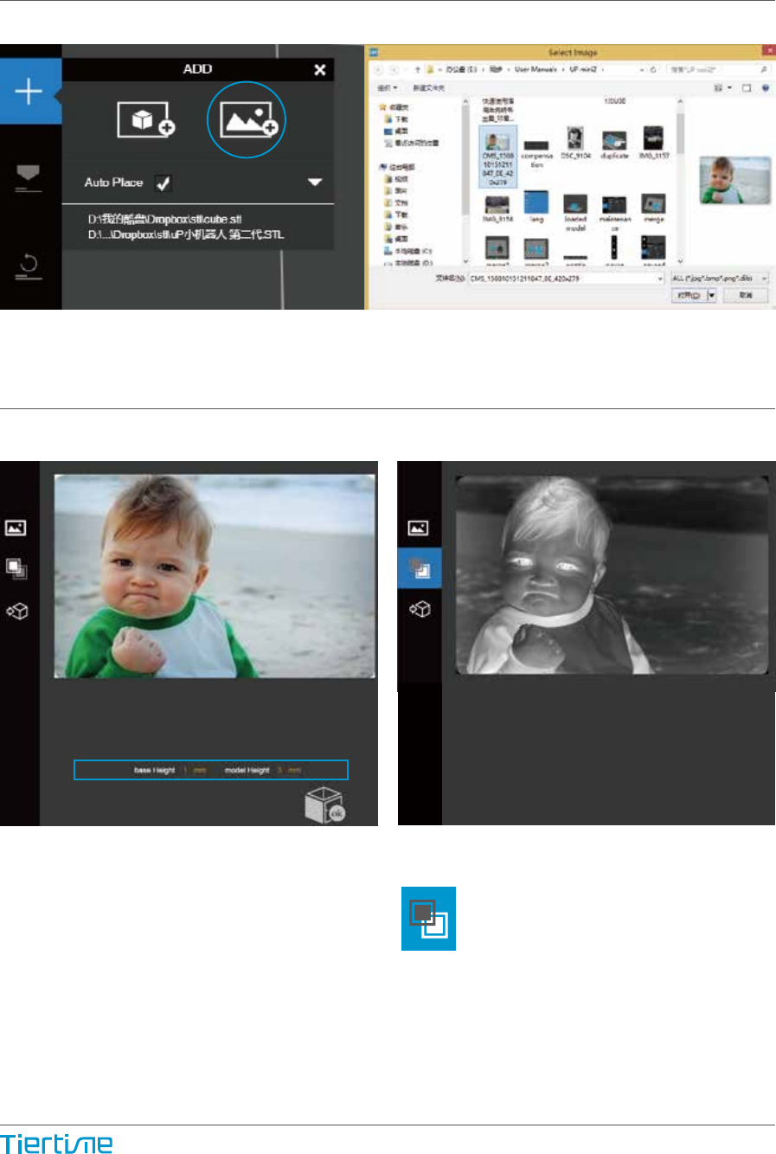
Task: Refresh the folder in Select Image dialog
Action: coord(653,69)
